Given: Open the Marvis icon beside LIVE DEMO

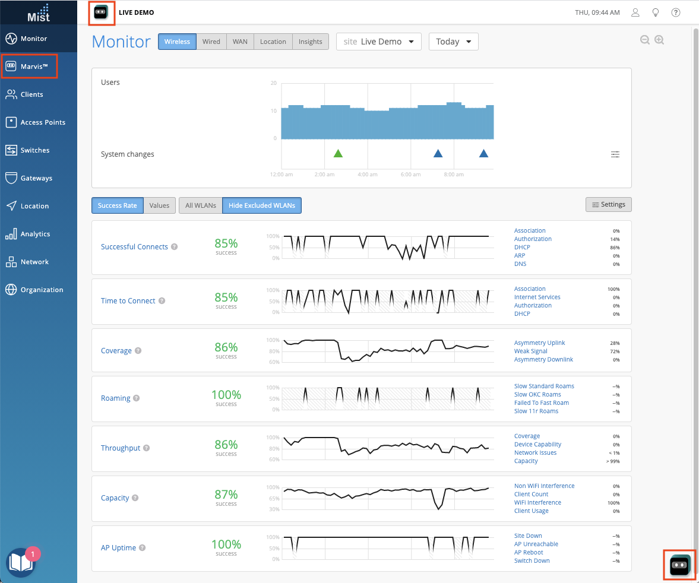Looking at the screenshot, I should click(x=101, y=12).
